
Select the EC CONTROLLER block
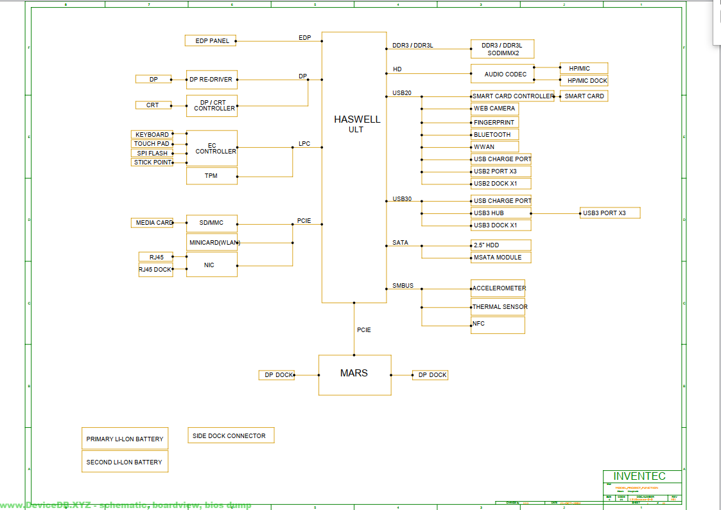click(x=211, y=148)
